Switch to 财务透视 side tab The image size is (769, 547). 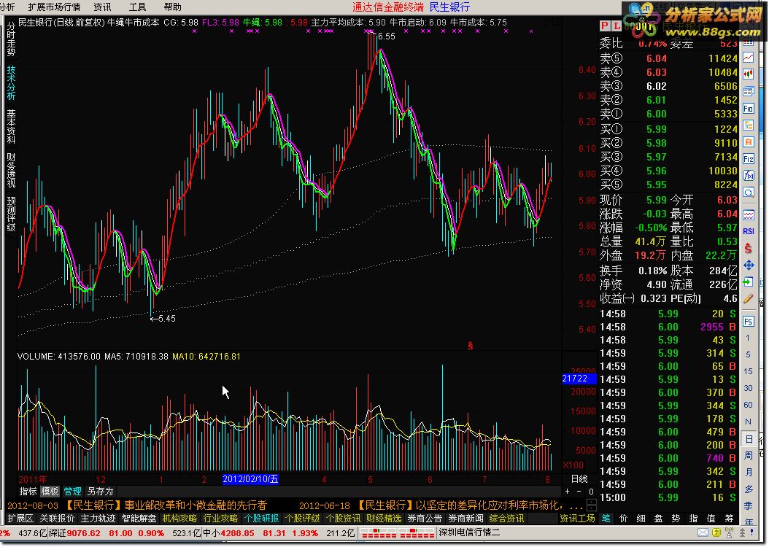point(11,170)
